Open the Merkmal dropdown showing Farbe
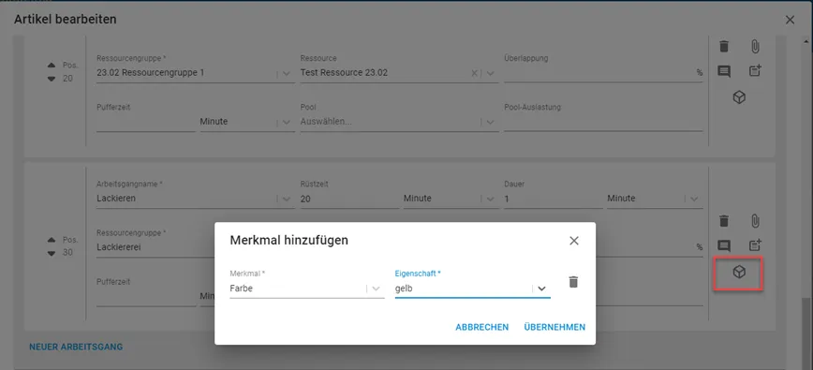This screenshot has height=370, width=813. (x=376, y=289)
